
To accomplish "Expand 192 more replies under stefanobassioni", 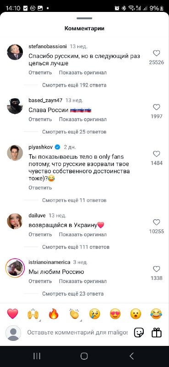I will pyautogui.click(x=74, y=85).
